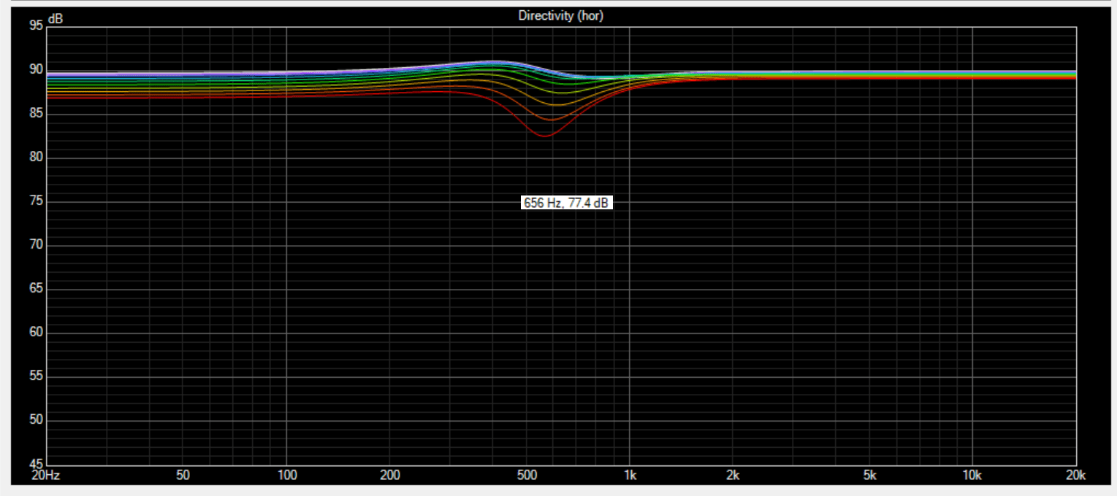1117x496 pixels.
Task: Click the 70 label on the dB axis
Action: [x=37, y=245]
